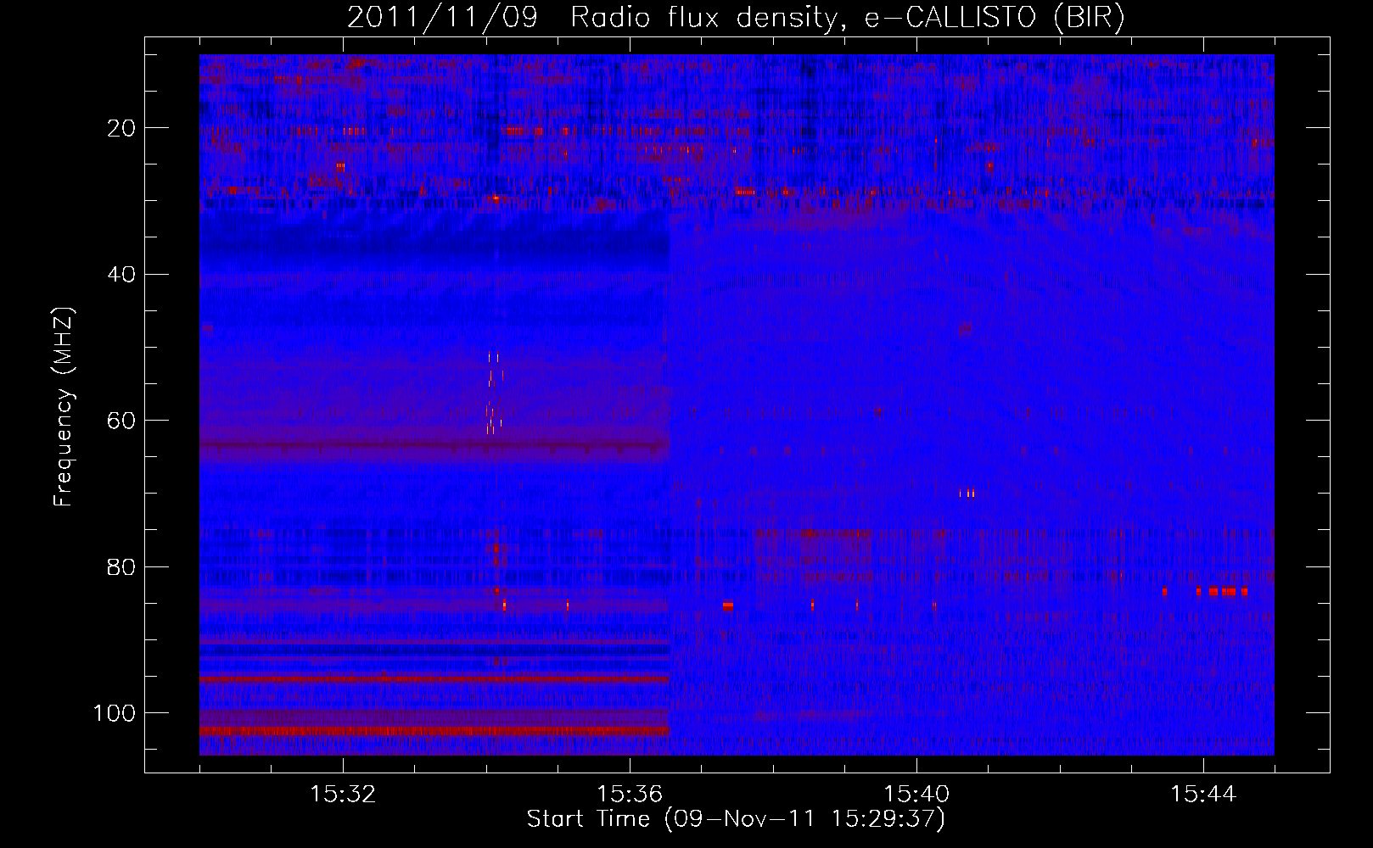The width and height of the screenshot is (1373, 848).
Task: Click the 40 frequency tick label
Action: (122, 275)
